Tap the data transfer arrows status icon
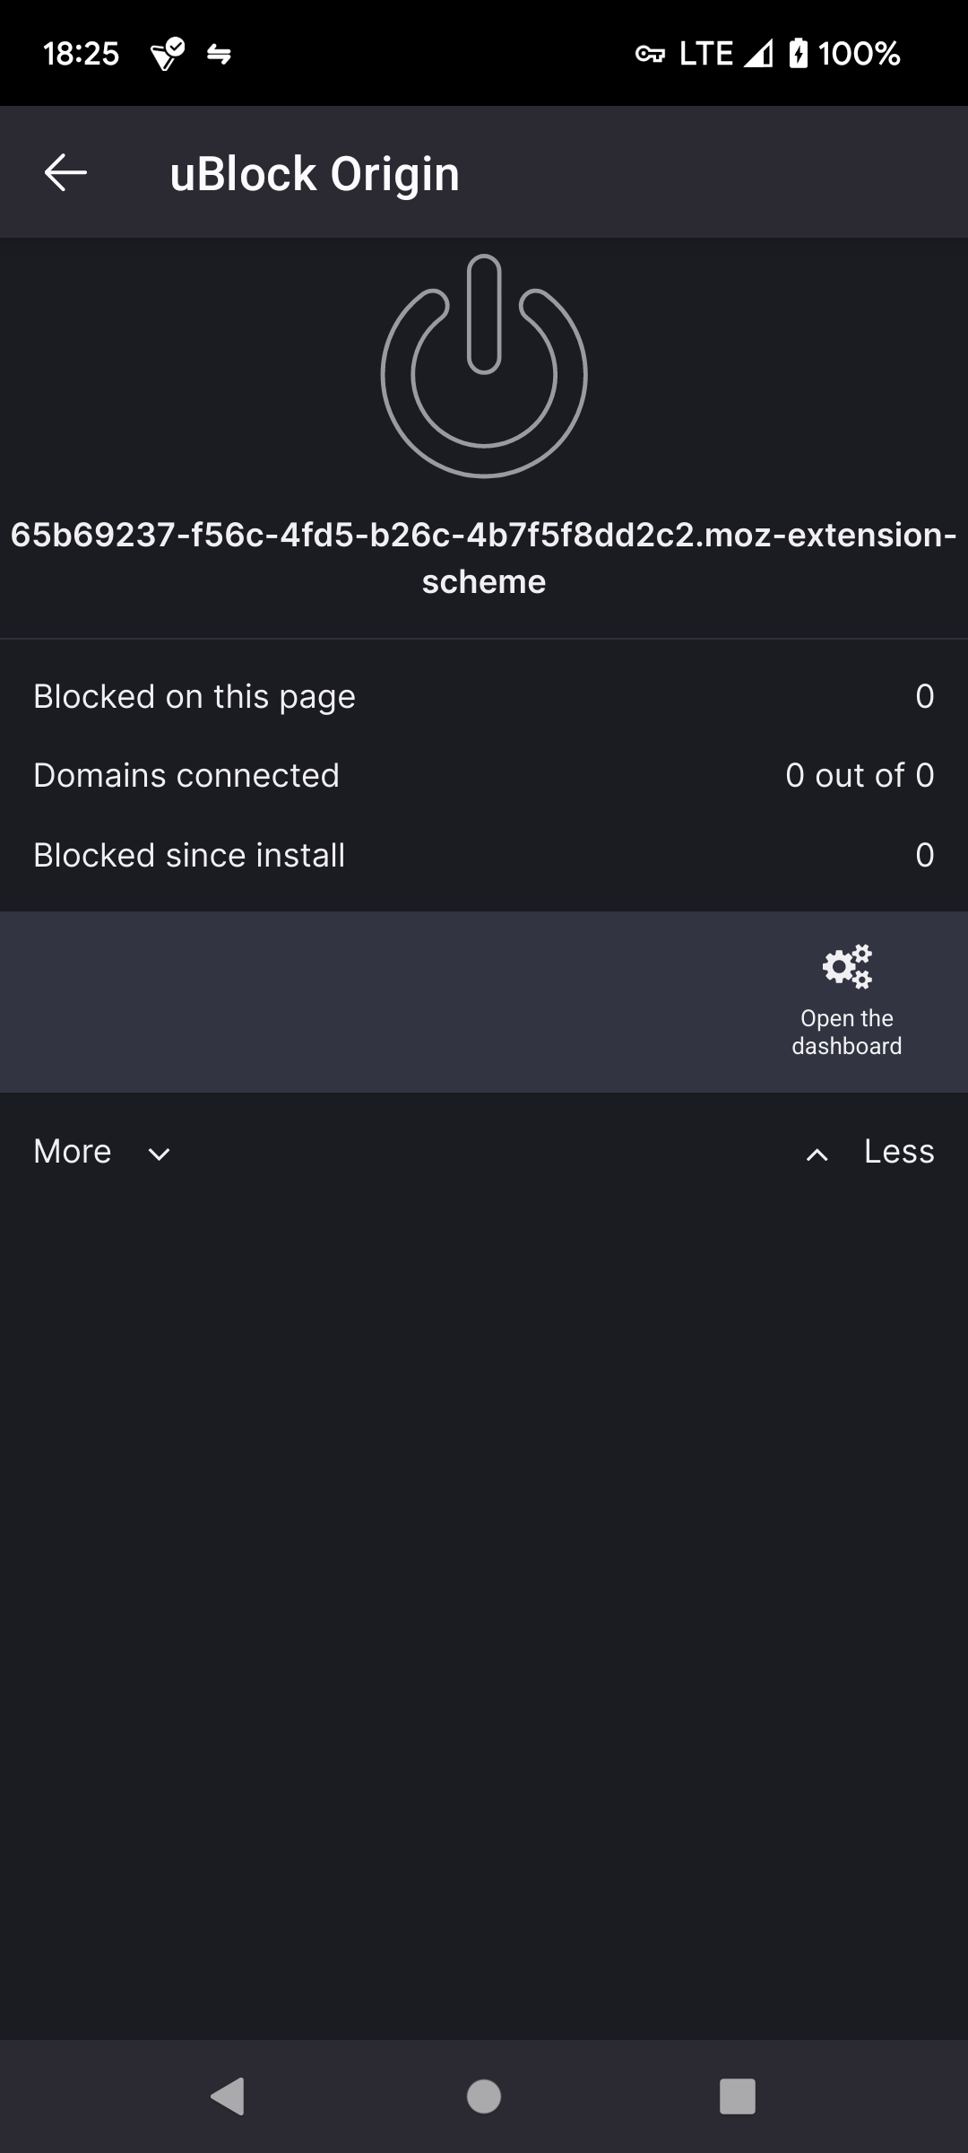 click(219, 55)
